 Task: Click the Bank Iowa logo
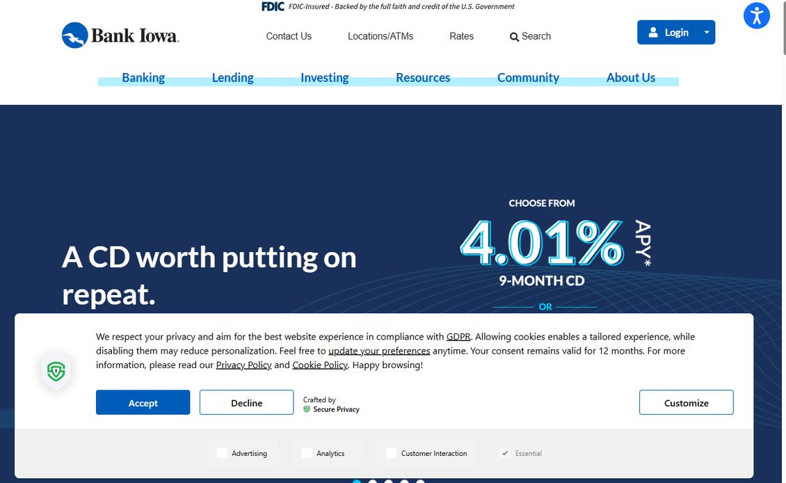[x=120, y=35]
